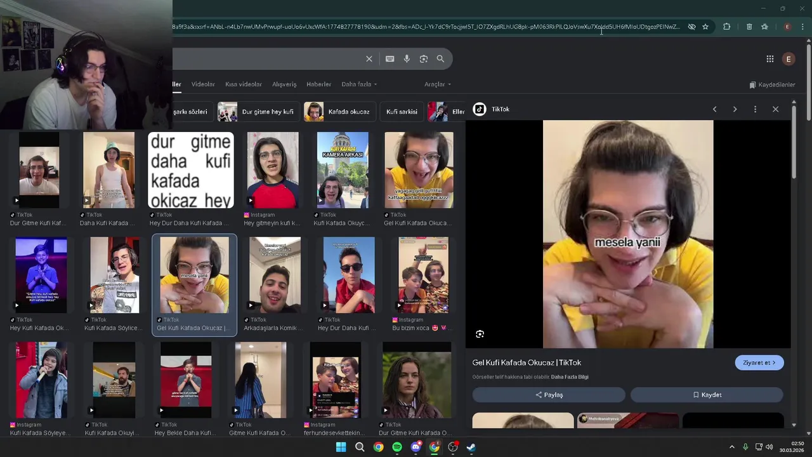Image resolution: width=812 pixels, height=457 pixels.
Task: Open the dur gitme daha kufi text thumbnail
Action: click(x=191, y=170)
